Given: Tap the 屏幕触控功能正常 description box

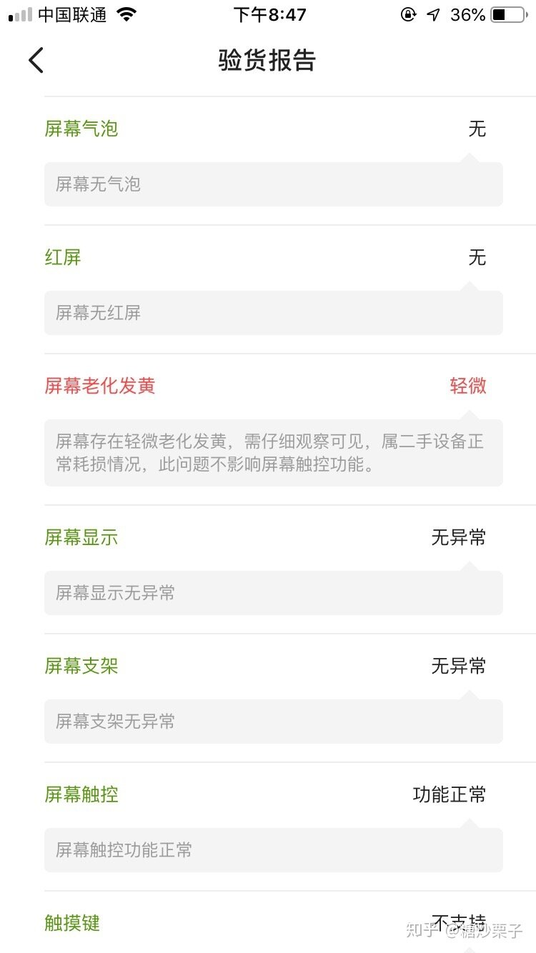Looking at the screenshot, I should point(274,850).
